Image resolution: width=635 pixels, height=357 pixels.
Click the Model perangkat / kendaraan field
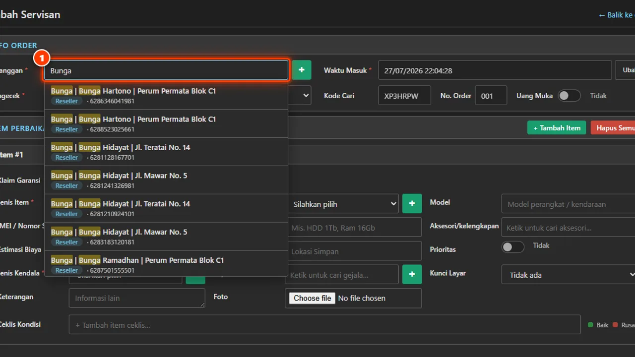point(569,204)
